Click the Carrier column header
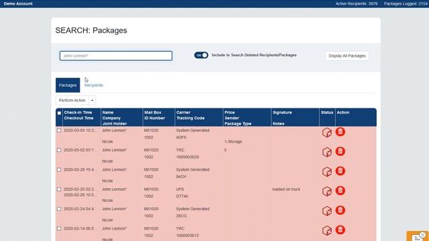This screenshot has height=241, width=429. [183, 112]
